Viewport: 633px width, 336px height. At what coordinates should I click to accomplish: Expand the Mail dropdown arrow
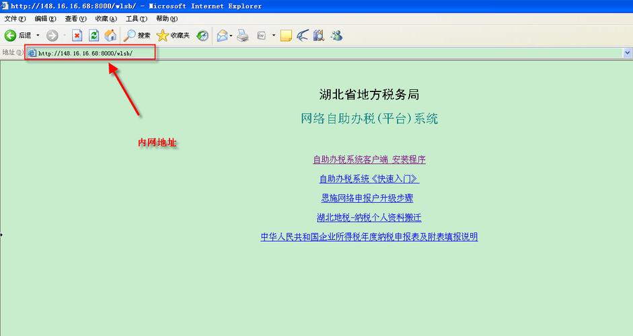click(231, 36)
